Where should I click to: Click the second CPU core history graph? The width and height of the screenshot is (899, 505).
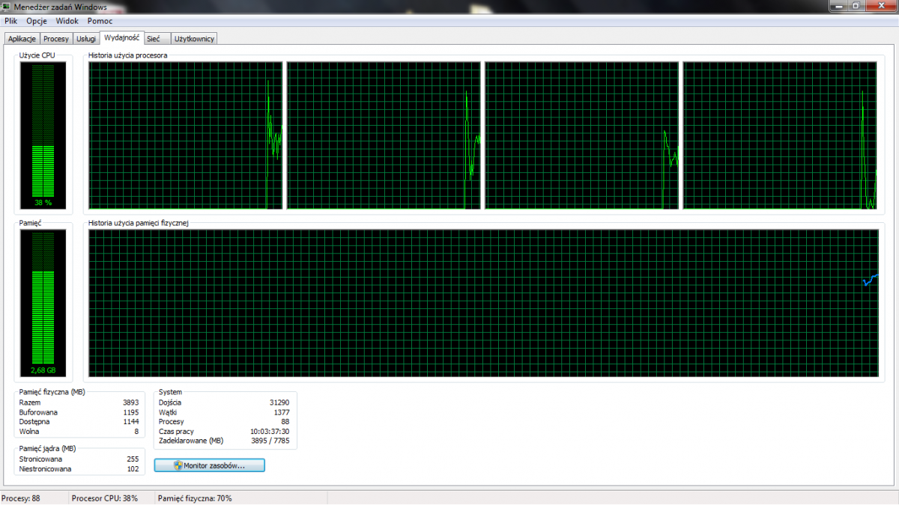click(x=384, y=135)
